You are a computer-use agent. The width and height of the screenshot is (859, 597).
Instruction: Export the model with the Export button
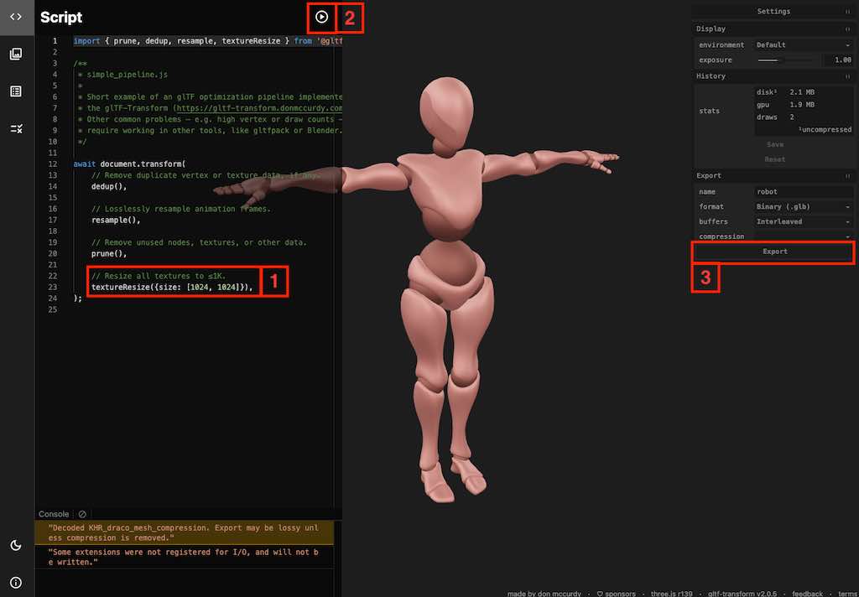point(773,251)
